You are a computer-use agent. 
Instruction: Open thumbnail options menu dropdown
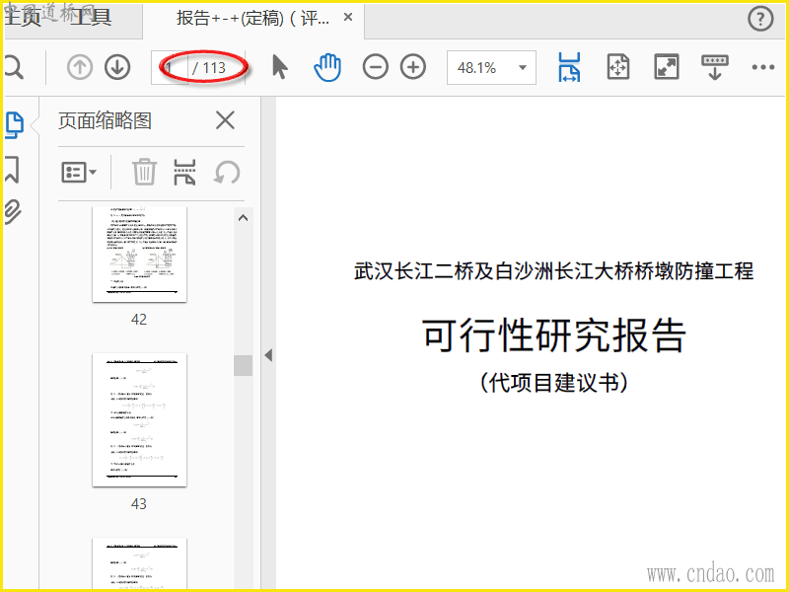click(x=79, y=173)
